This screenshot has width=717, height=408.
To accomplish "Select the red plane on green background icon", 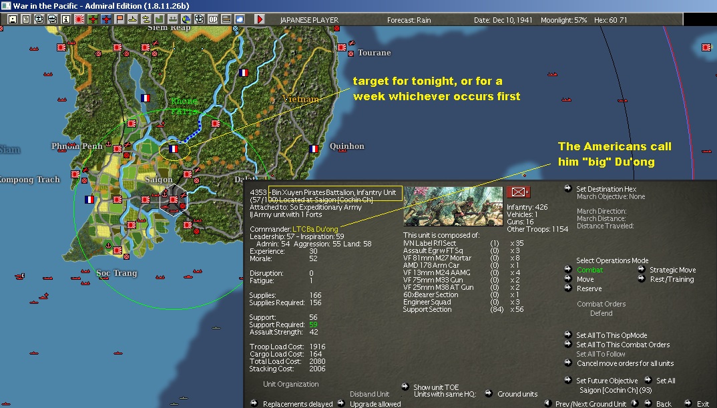I will [x=93, y=19].
